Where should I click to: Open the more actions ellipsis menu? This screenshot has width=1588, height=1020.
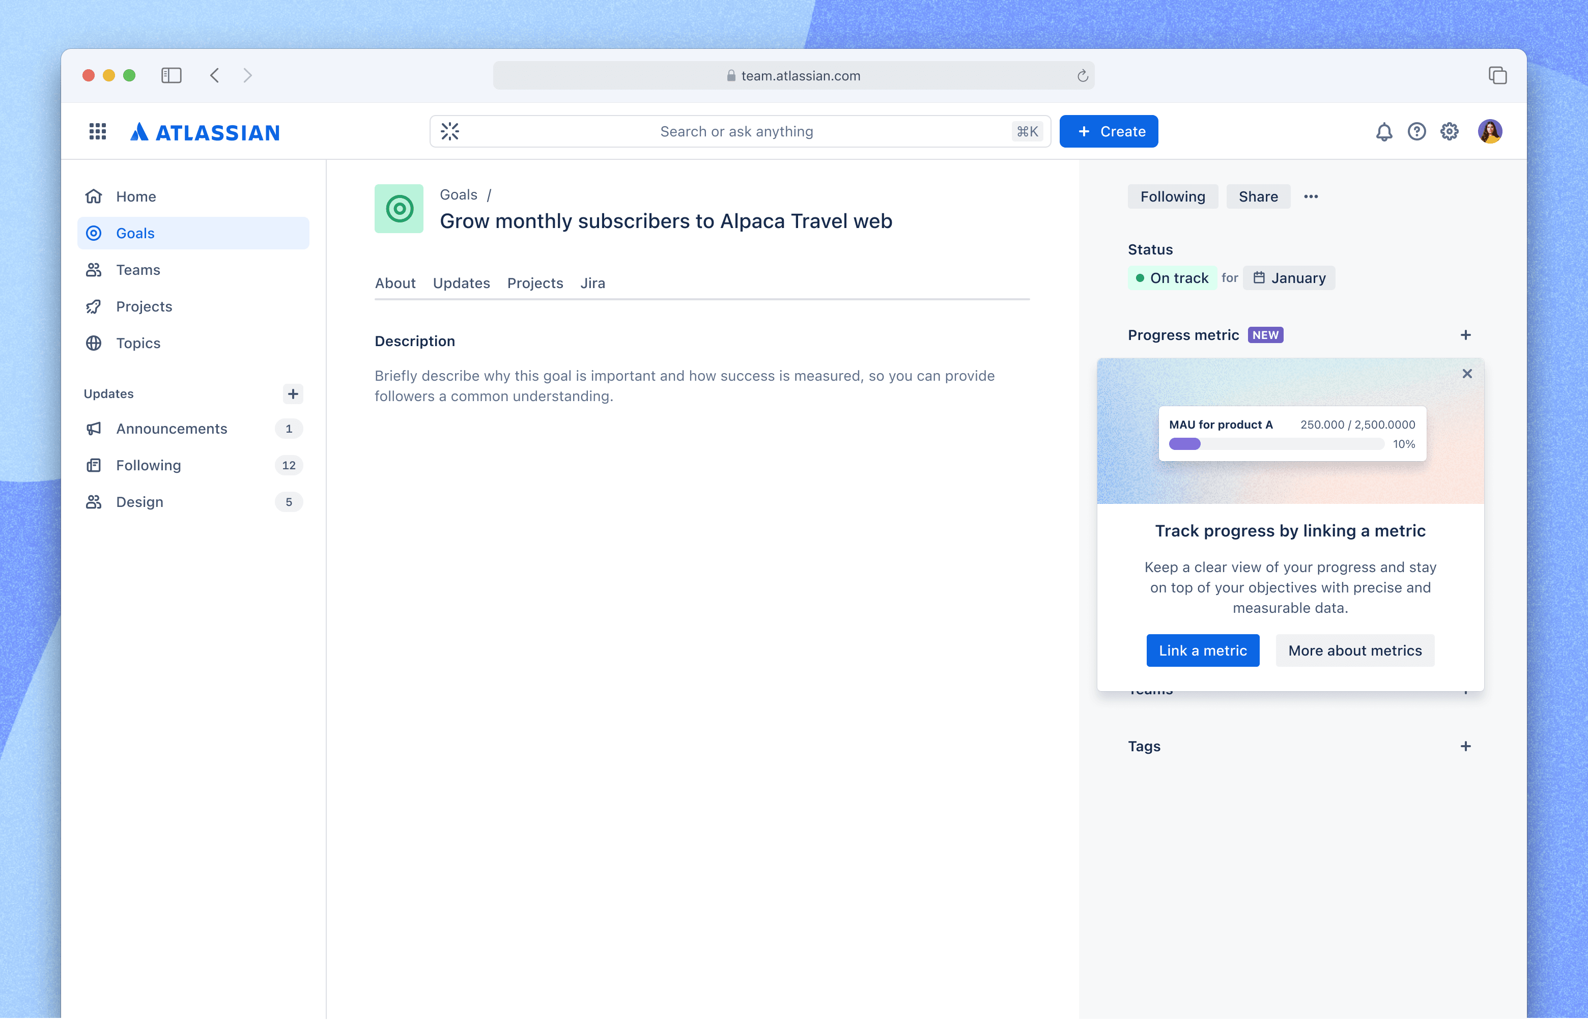point(1311,196)
